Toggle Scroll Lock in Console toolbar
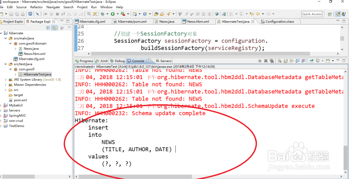Viewport: 349px width, 179px height. coord(285,61)
